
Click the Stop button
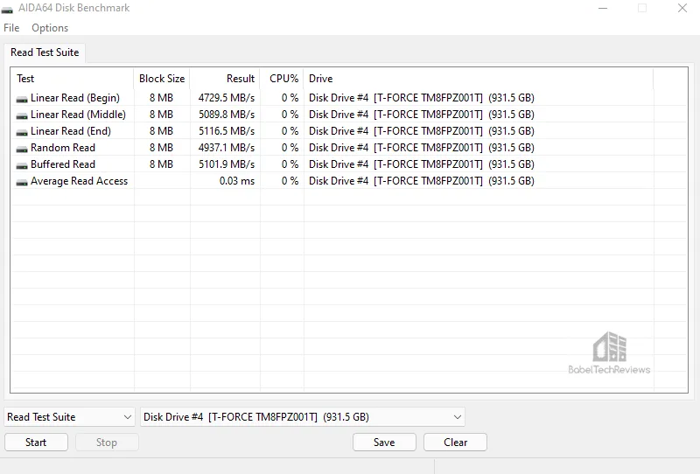pos(107,443)
